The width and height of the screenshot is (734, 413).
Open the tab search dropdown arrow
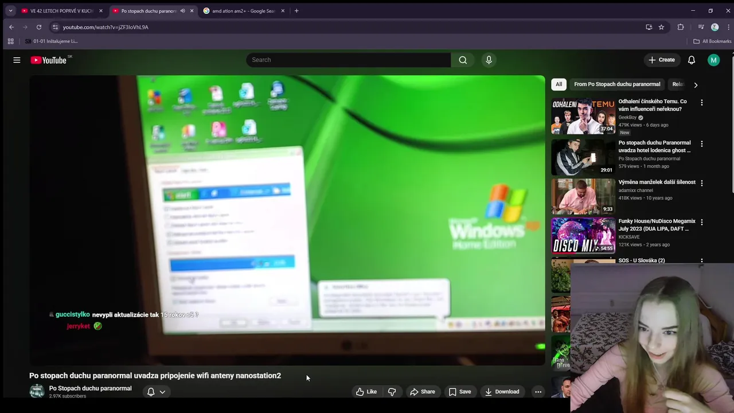pyautogui.click(x=10, y=11)
